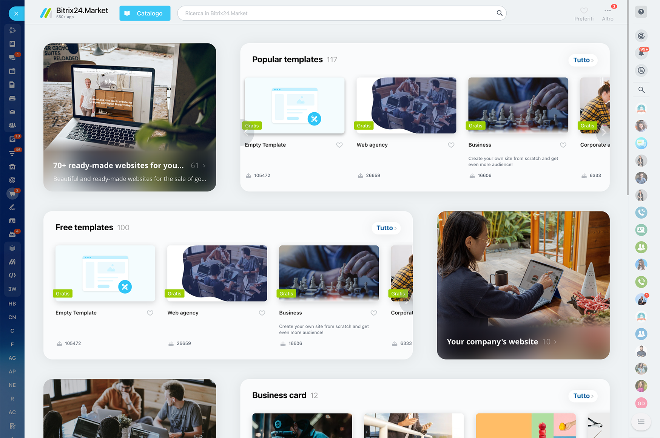The image size is (660, 438).
Task: Open notifications bell with 99+ badge
Action: pyautogui.click(x=641, y=53)
